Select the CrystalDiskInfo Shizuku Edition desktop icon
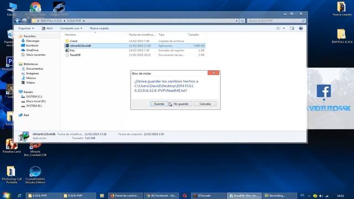The height and width of the screenshot is (199, 354). pyautogui.click(x=35, y=175)
